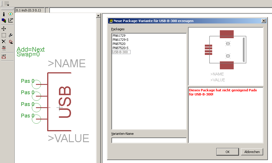The height and width of the screenshot is (163, 272).
Task: Select the Group selection tool
Action: pyautogui.click(x=4, y=35)
